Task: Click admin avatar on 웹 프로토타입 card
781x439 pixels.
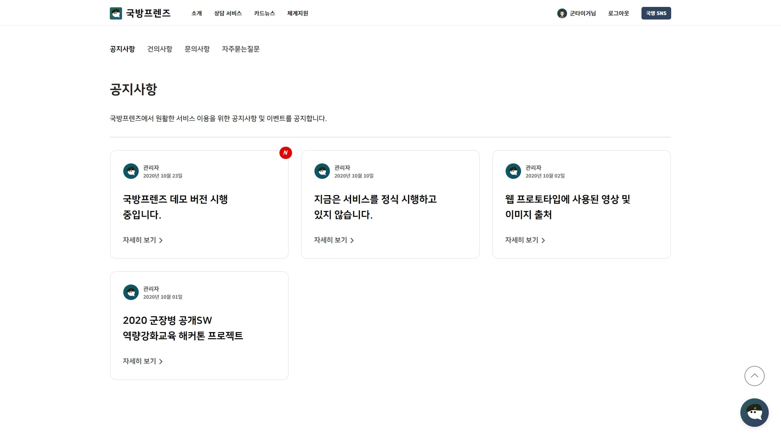Action: click(513, 171)
